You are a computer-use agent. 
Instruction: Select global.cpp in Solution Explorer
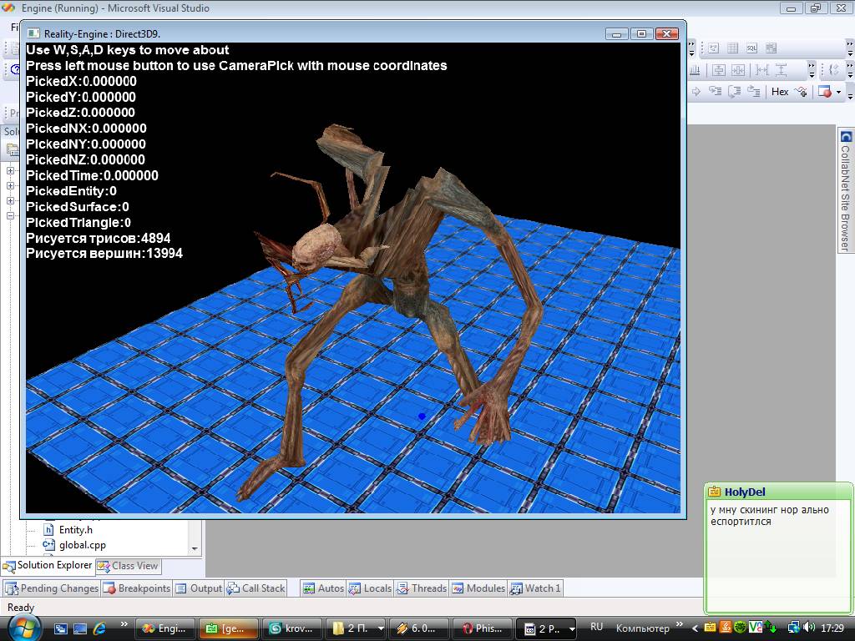click(x=82, y=545)
